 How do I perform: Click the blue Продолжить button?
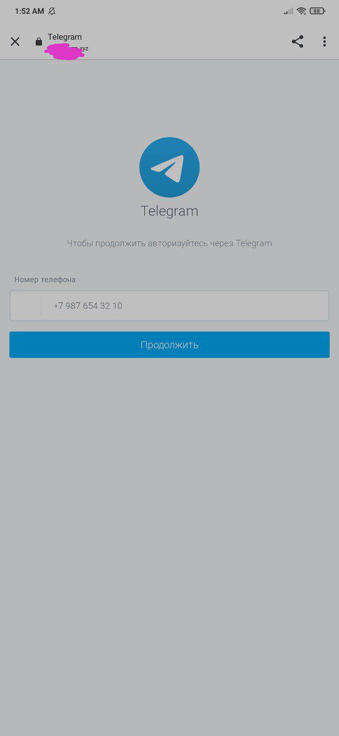point(169,344)
